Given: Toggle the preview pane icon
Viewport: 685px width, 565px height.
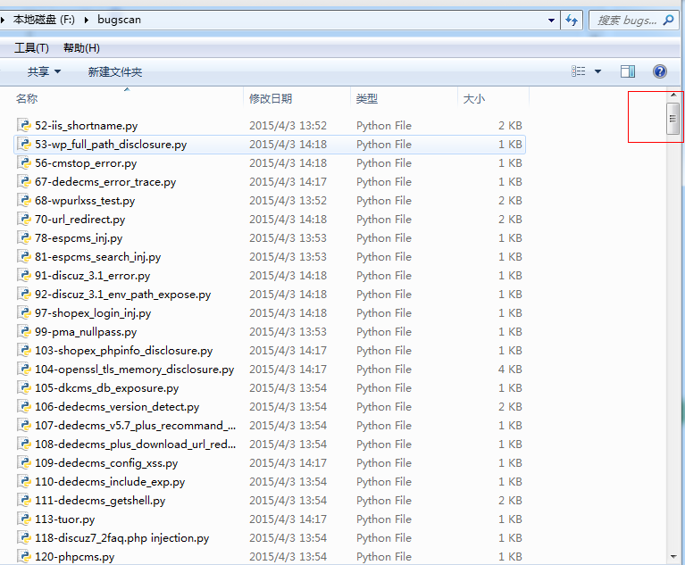Looking at the screenshot, I should [x=628, y=71].
